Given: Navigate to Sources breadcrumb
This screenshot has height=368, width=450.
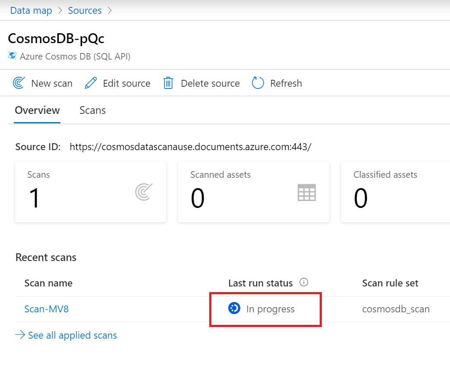Looking at the screenshot, I should pyautogui.click(x=85, y=10).
